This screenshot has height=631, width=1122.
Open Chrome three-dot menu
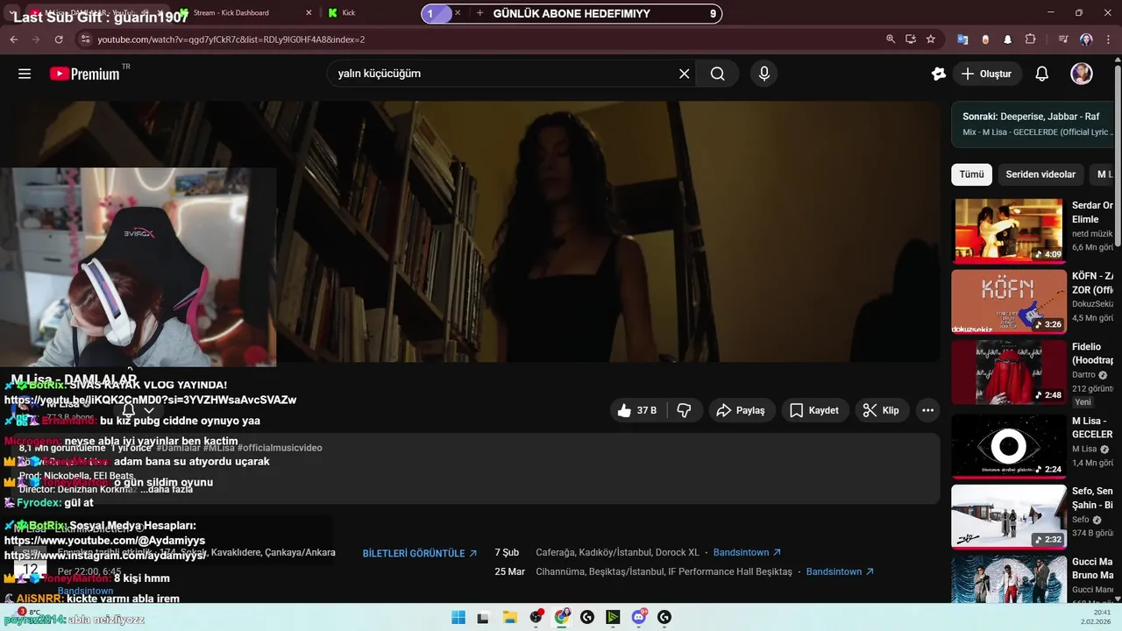pyautogui.click(x=1109, y=39)
